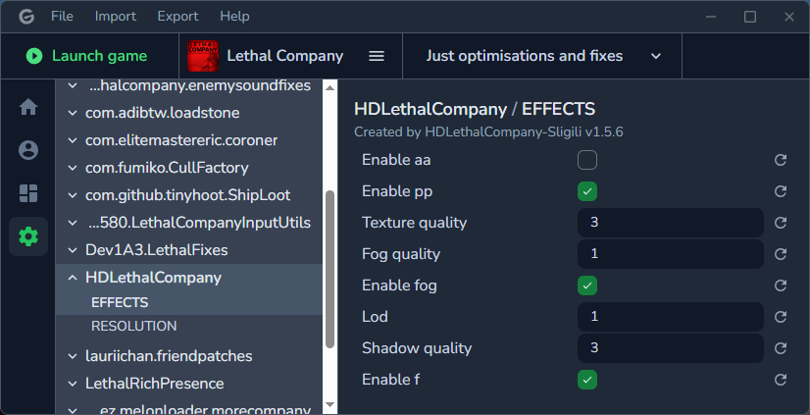Open the Home sidebar icon
Screen dimensions: 810x415
point(28,107)
